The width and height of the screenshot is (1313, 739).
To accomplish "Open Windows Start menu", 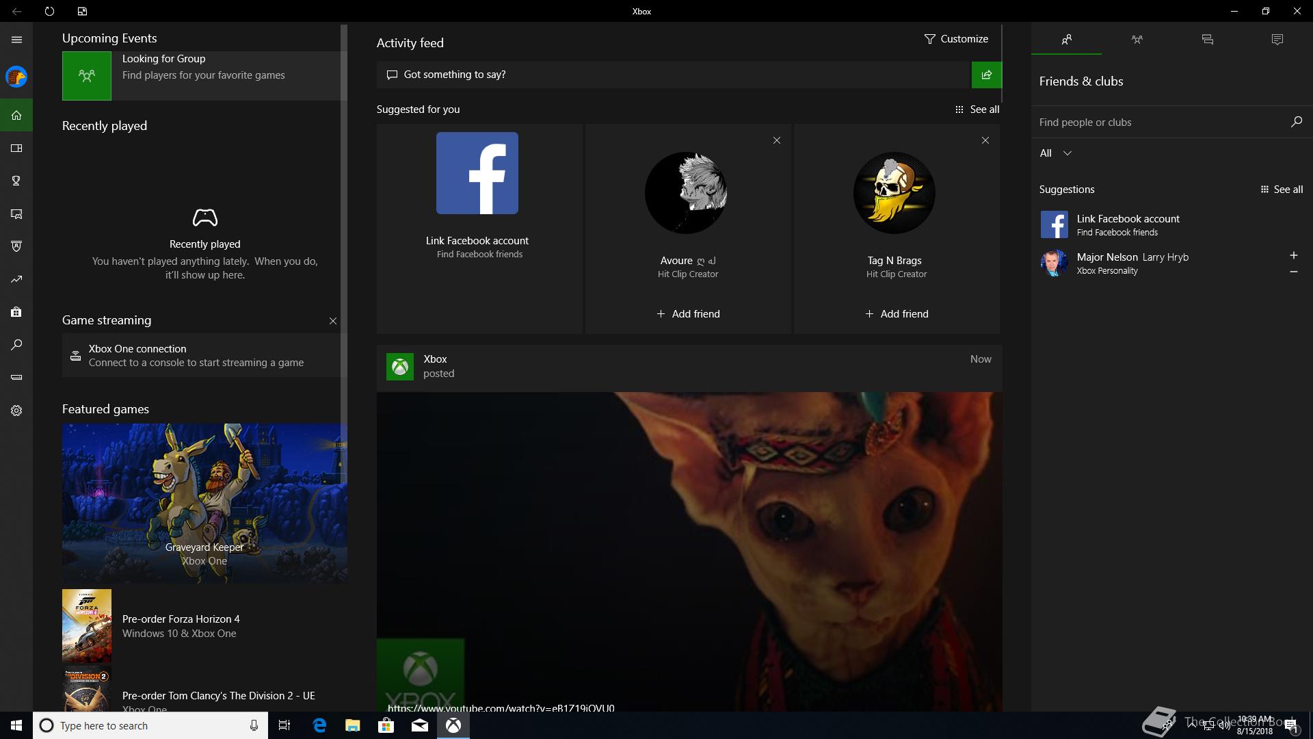I will tap(16, 725).
